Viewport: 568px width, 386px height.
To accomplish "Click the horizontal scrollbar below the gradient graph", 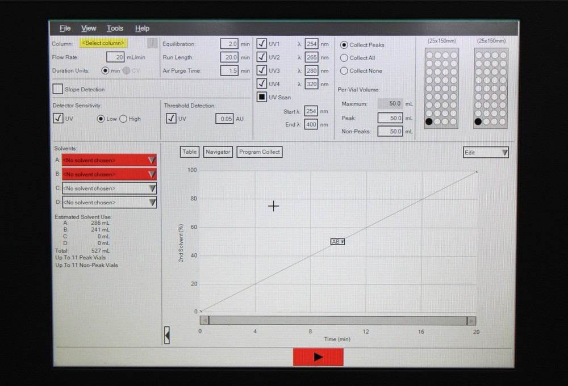I will pos(338,320).
